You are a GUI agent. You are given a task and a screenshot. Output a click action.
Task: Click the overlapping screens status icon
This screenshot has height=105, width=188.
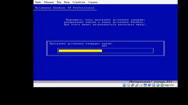pos(150,85)
